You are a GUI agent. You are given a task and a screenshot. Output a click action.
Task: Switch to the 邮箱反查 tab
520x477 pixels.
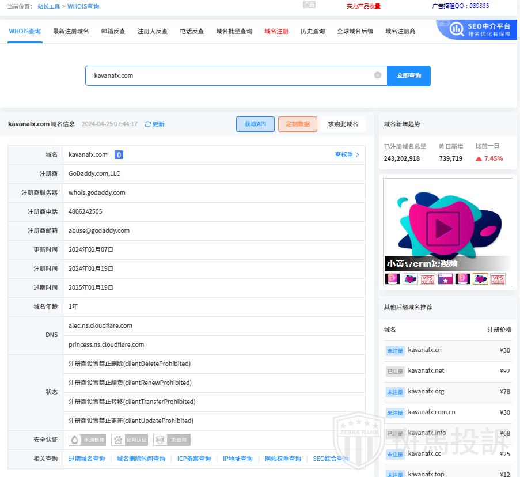[x=113, y=31]
